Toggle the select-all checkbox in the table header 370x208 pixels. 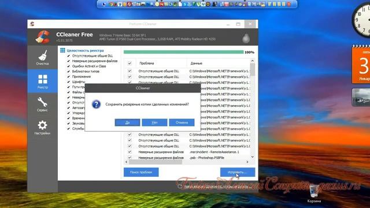[129, 63]
